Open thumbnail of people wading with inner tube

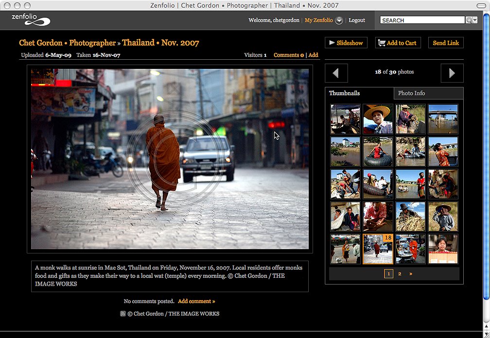tap(410, 152)
